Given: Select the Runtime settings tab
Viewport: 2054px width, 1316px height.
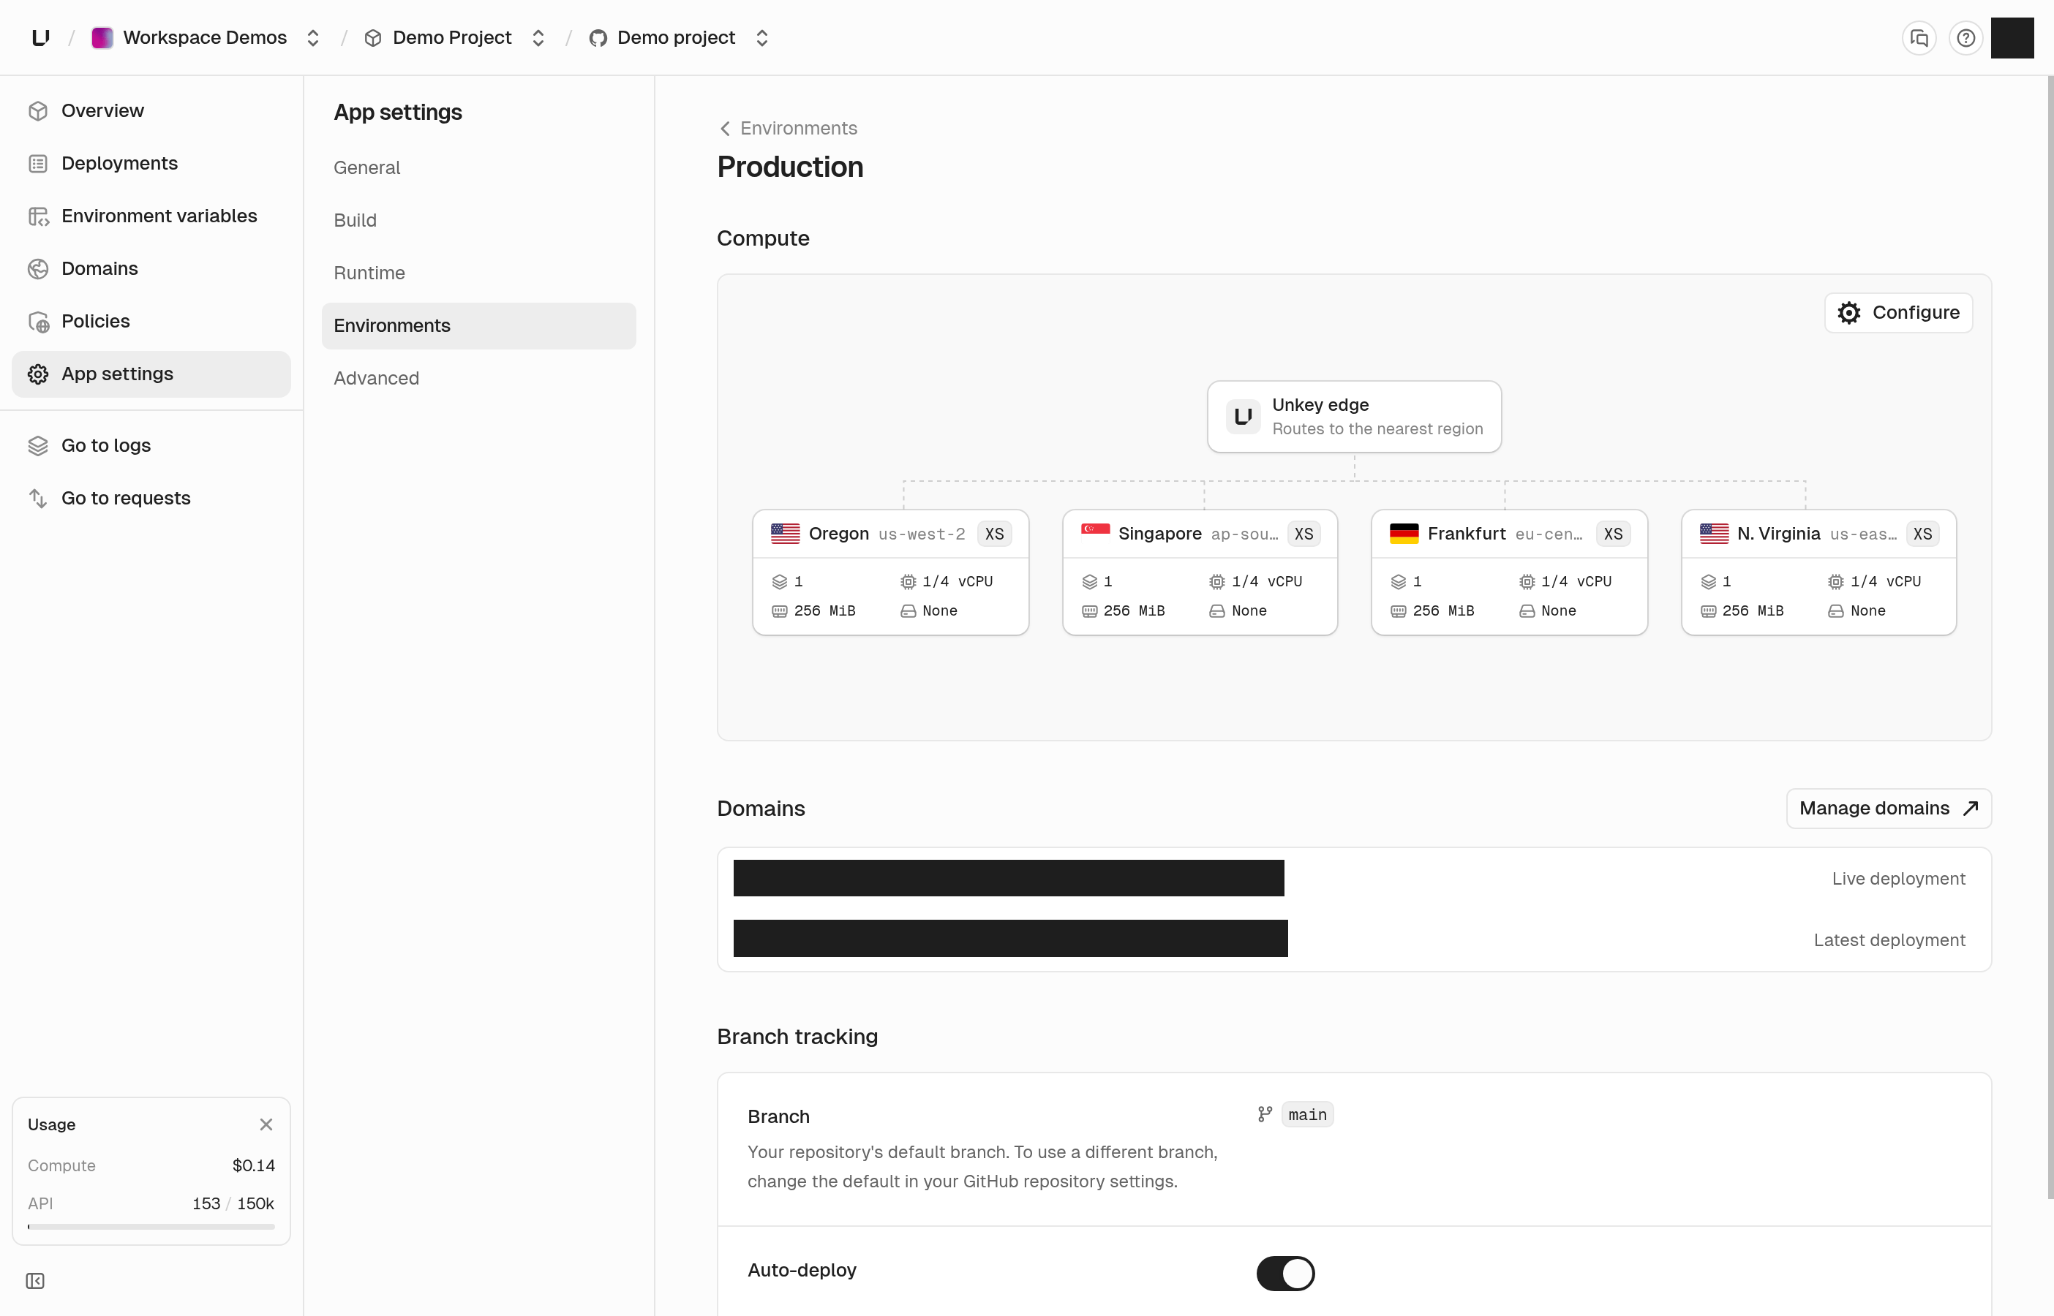Looking at the screenshot, I should pos(478,273).
